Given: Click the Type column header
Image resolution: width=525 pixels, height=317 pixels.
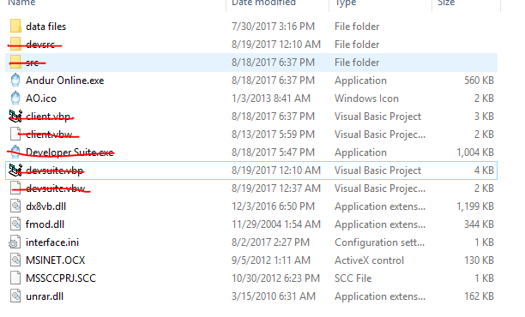Looking at the screenshot, I should coord(346,3).
